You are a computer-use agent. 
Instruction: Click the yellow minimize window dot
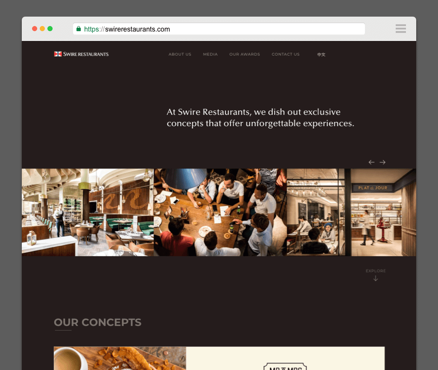pyautogui.click(x=42, y=29)
